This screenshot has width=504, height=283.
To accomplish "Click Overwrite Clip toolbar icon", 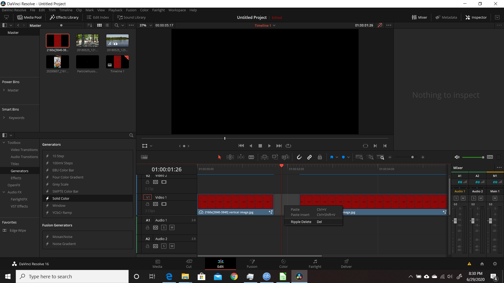I will (275, 157).
